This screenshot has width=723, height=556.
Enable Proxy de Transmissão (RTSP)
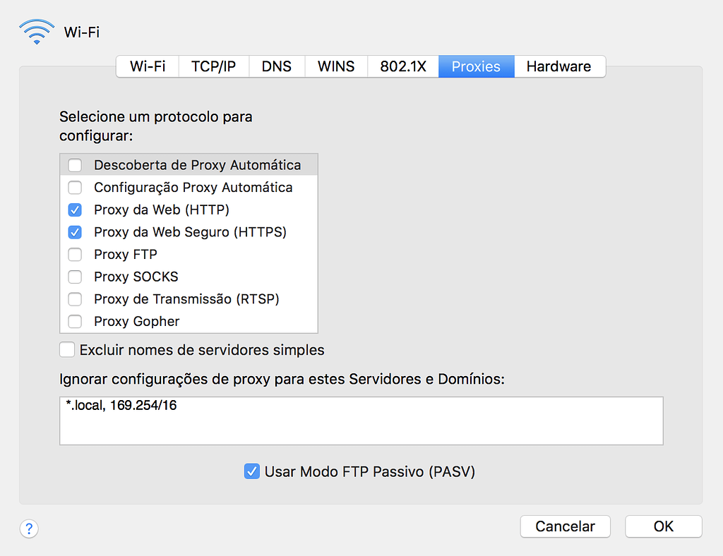pos(75,299)
